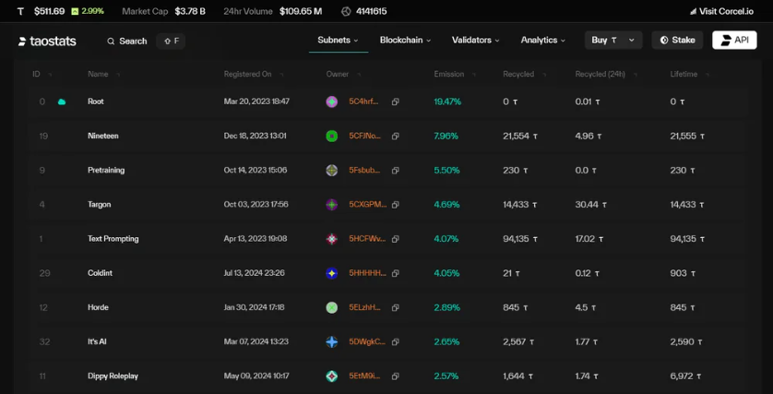
Task: Click the Stake button
Action: 677,41
